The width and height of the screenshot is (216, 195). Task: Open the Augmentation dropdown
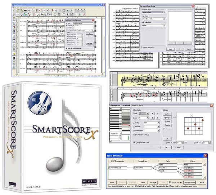tap(158, 130)
